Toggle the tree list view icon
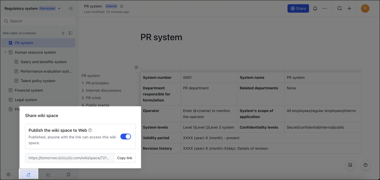Screen dimensions: 380x180 71,33
